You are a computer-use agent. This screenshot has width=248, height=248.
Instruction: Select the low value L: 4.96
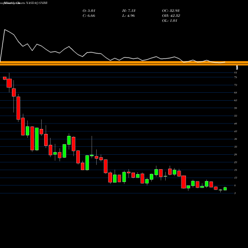pyautogui.click(x=128, y=16)
